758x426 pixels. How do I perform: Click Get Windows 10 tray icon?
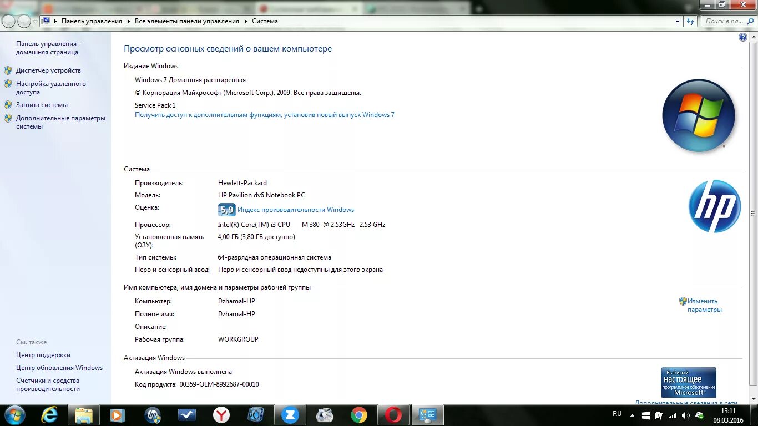(x=646, y=415)
